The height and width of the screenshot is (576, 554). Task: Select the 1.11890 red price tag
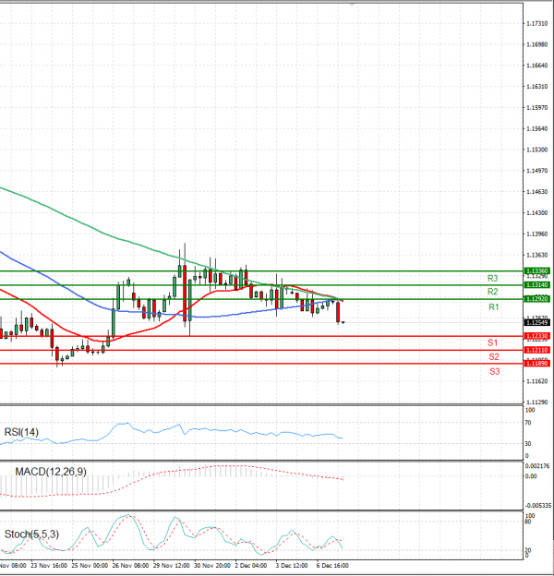[537, 364]
